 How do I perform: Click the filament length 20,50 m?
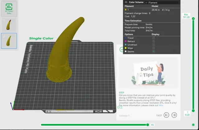tap(155, 10)
